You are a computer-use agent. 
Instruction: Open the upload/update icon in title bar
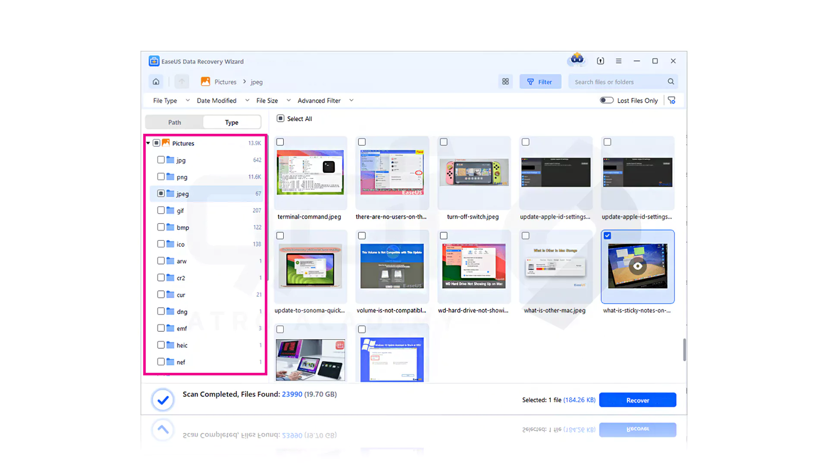[x=600, y=61]
